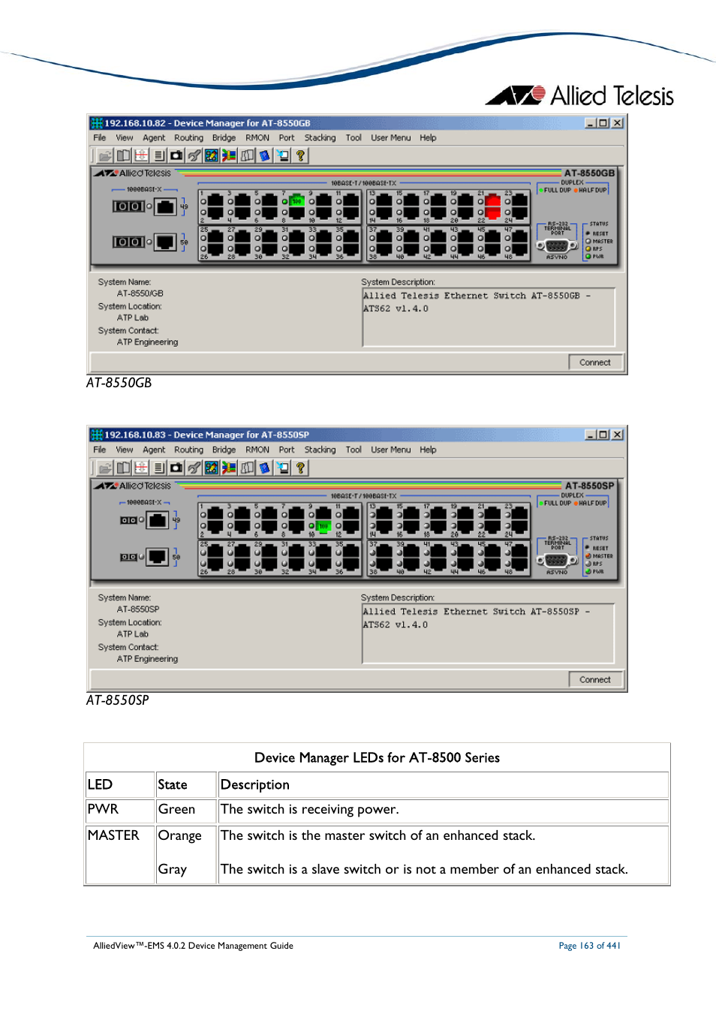
Task: Click the open book icon in the AT-8550SP toolbar
Action: pyautogui.click(x=123, y=468)
